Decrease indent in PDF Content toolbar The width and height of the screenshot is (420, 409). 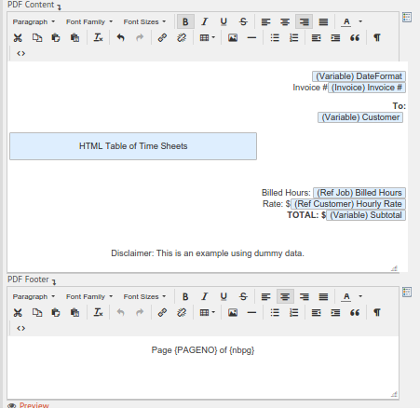(x=316, y=38)
